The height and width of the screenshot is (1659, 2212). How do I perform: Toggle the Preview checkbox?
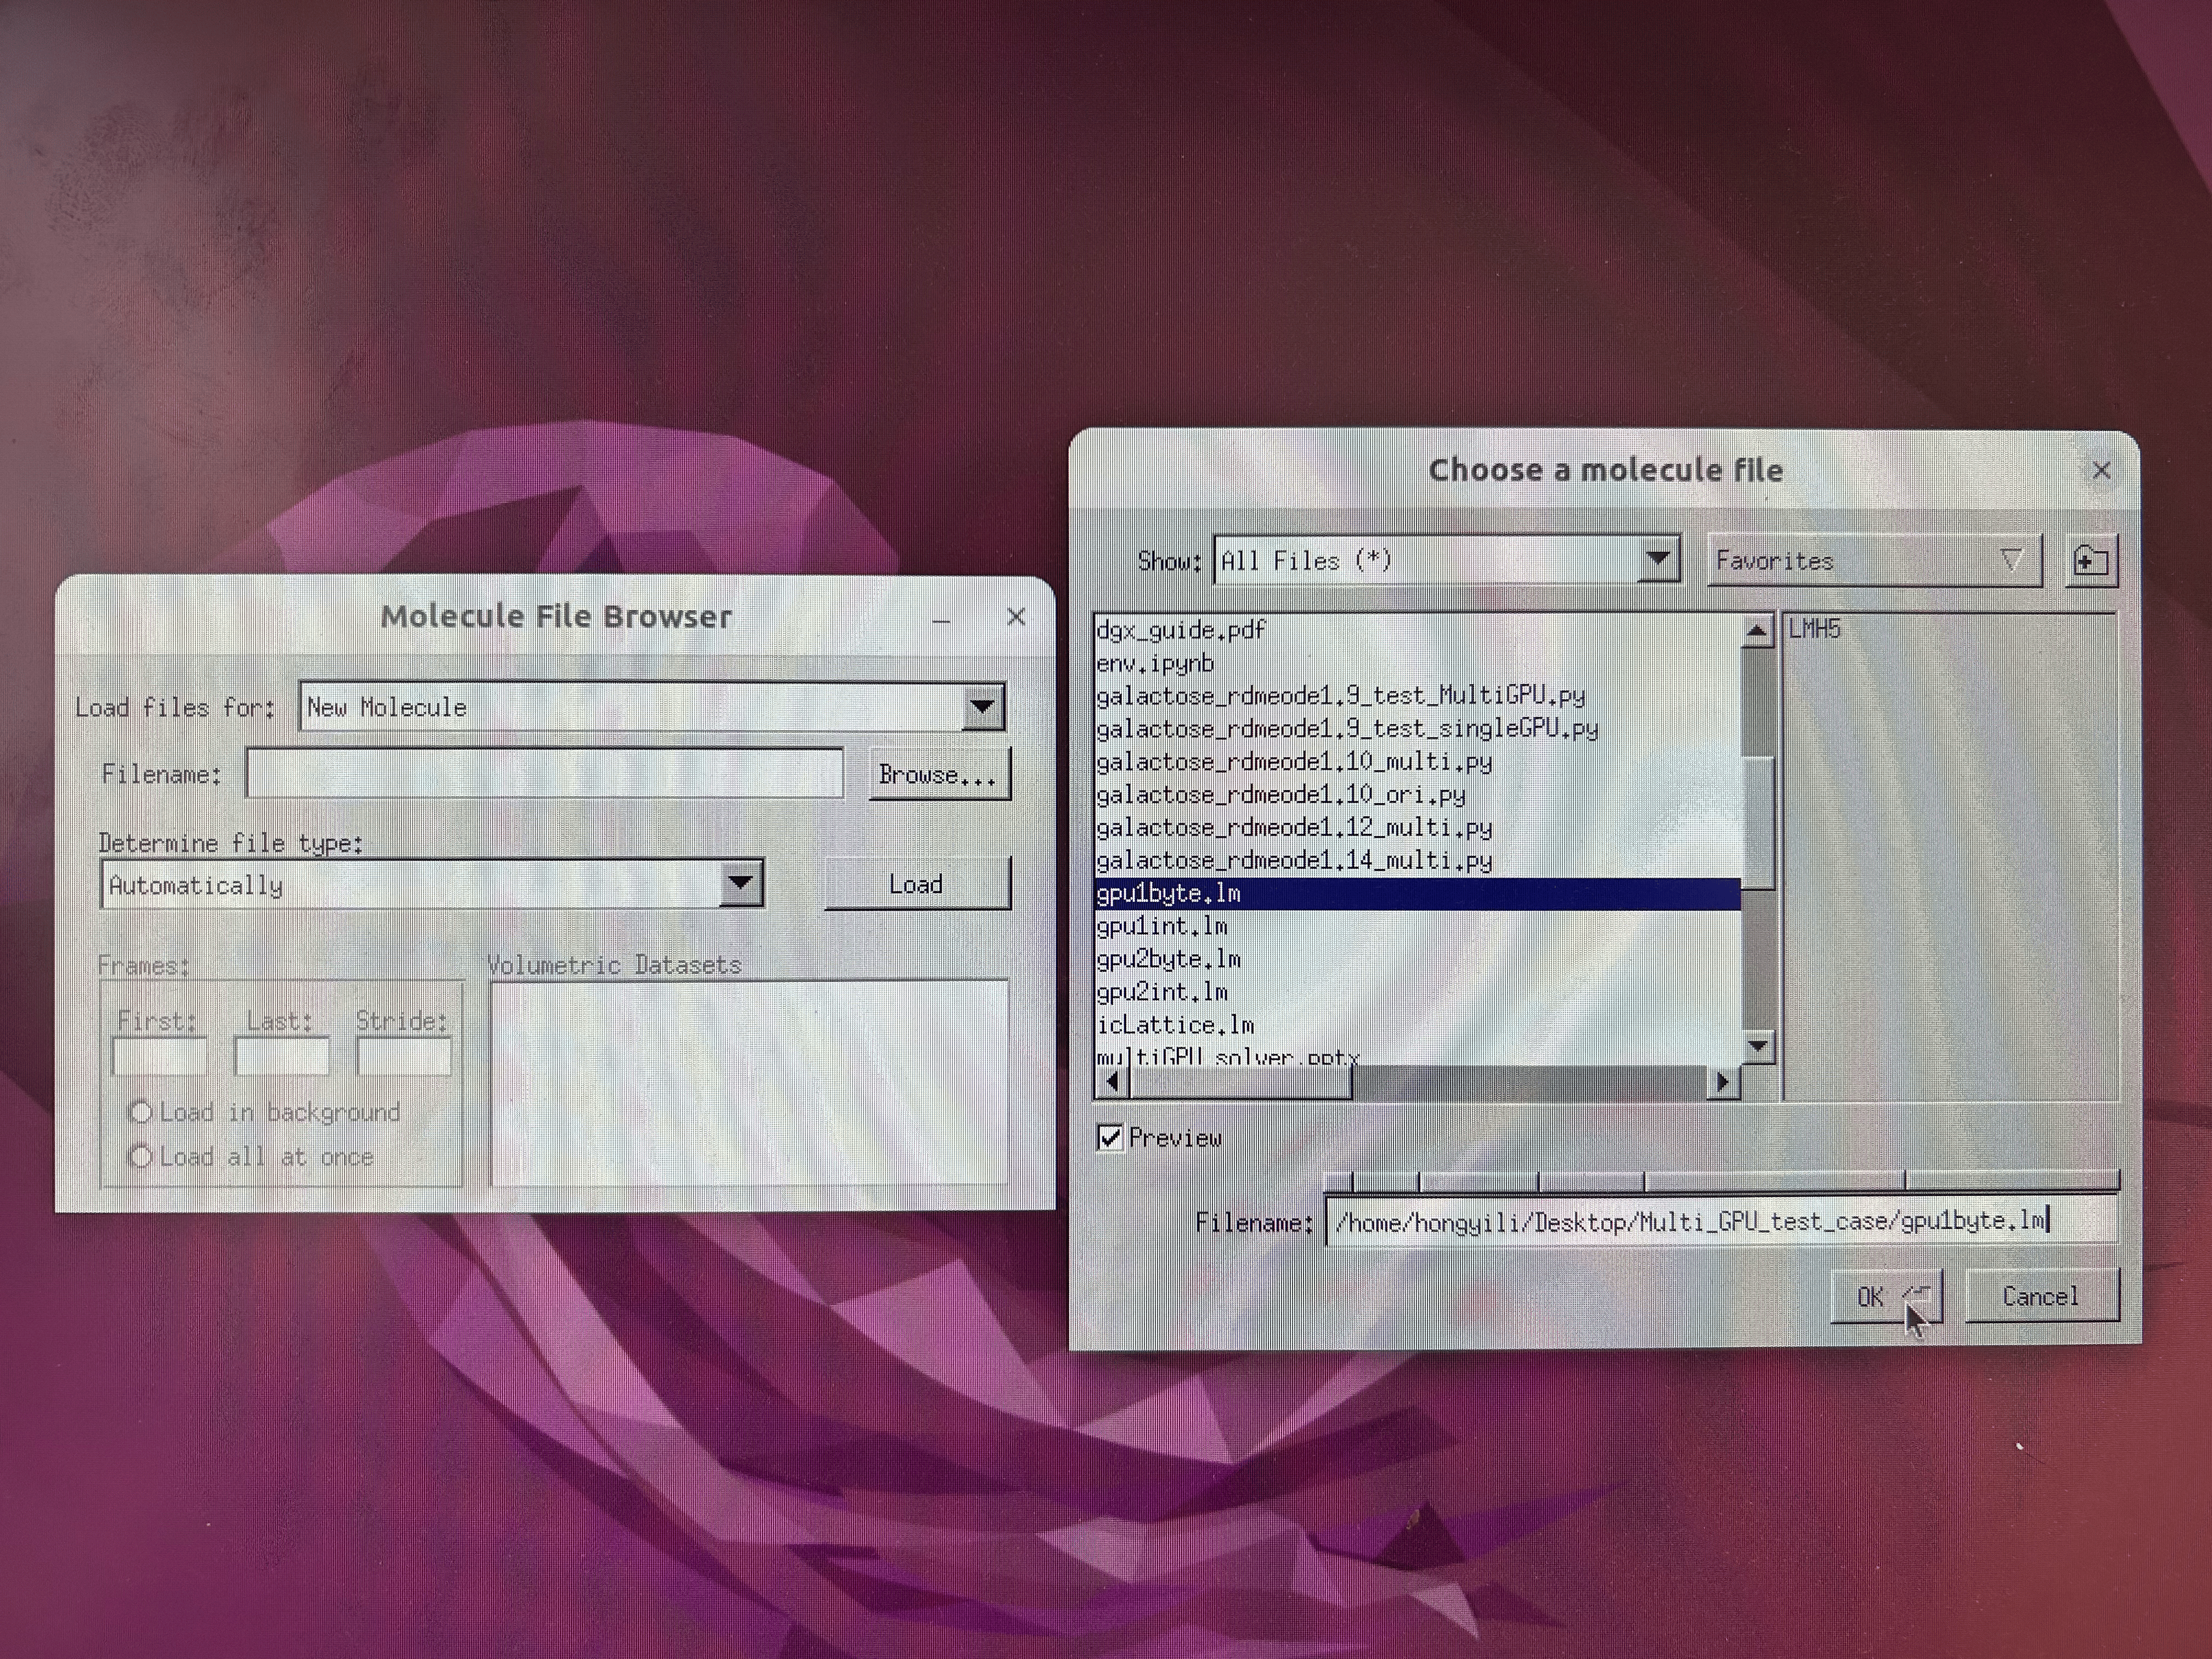pos(1109,1137)
